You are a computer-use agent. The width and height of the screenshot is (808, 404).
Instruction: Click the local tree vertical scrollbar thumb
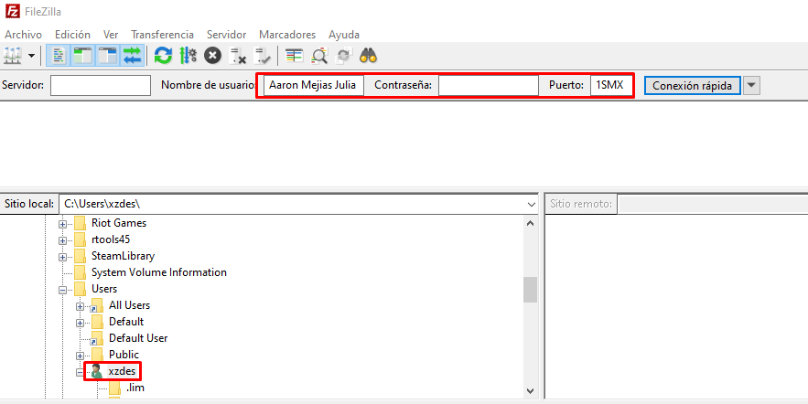pos(530,289)
